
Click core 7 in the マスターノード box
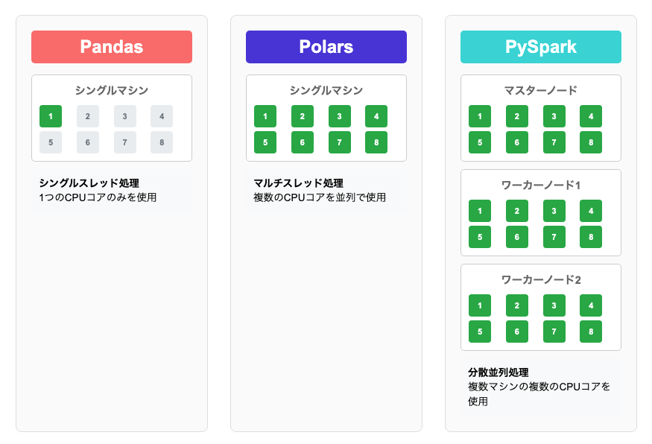(554, 142)
